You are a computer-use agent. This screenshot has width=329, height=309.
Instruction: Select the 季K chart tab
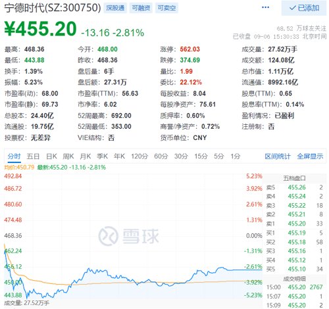tap(102, 156)
